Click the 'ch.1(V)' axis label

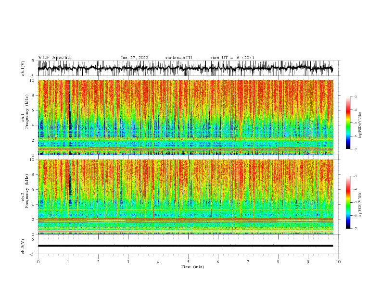tap(23, 68)
